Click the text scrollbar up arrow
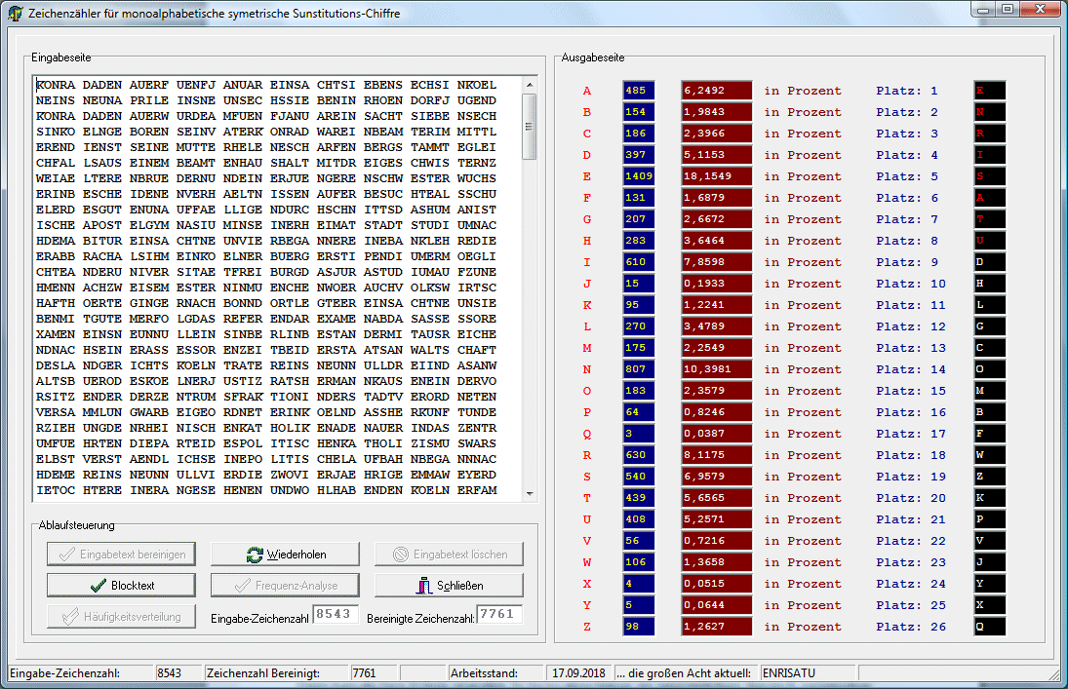1068x689 pixels. pos(530,85)
